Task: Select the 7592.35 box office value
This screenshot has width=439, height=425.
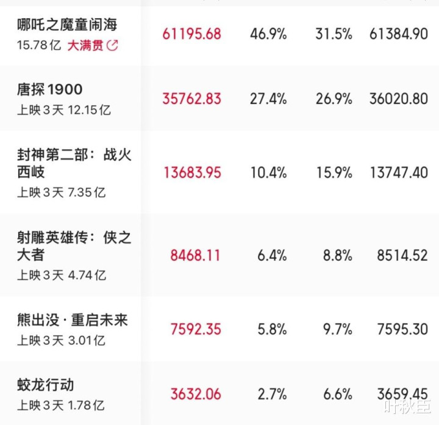Action: [x=196, y=329]
